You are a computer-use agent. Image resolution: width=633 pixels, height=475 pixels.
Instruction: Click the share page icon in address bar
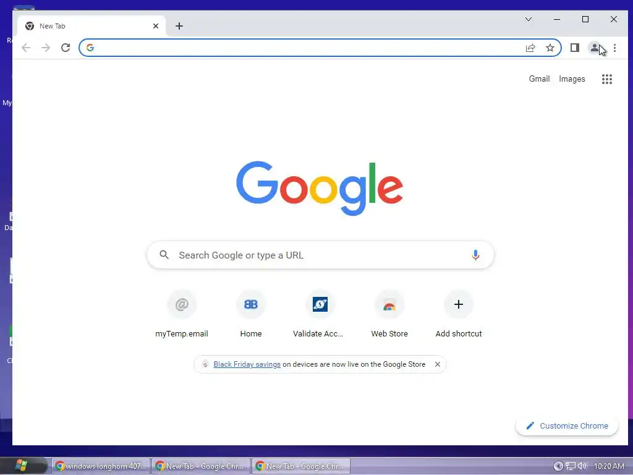tap(530, 48)
